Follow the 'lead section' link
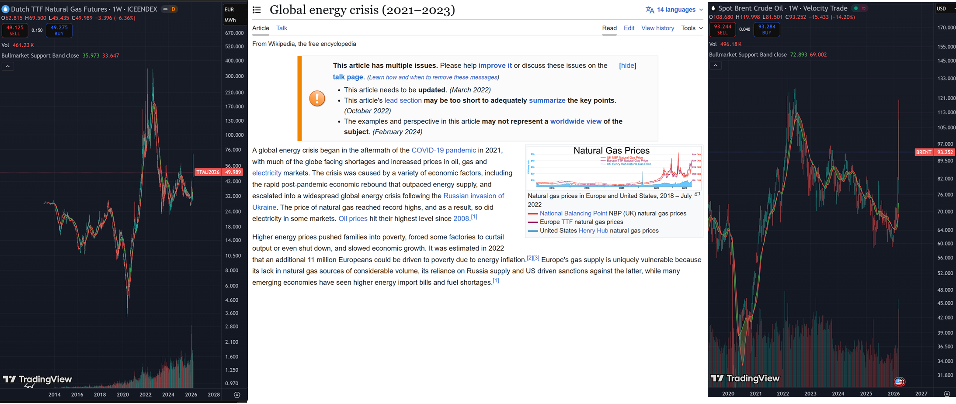 pyautogui.click(x=403, y=100)
